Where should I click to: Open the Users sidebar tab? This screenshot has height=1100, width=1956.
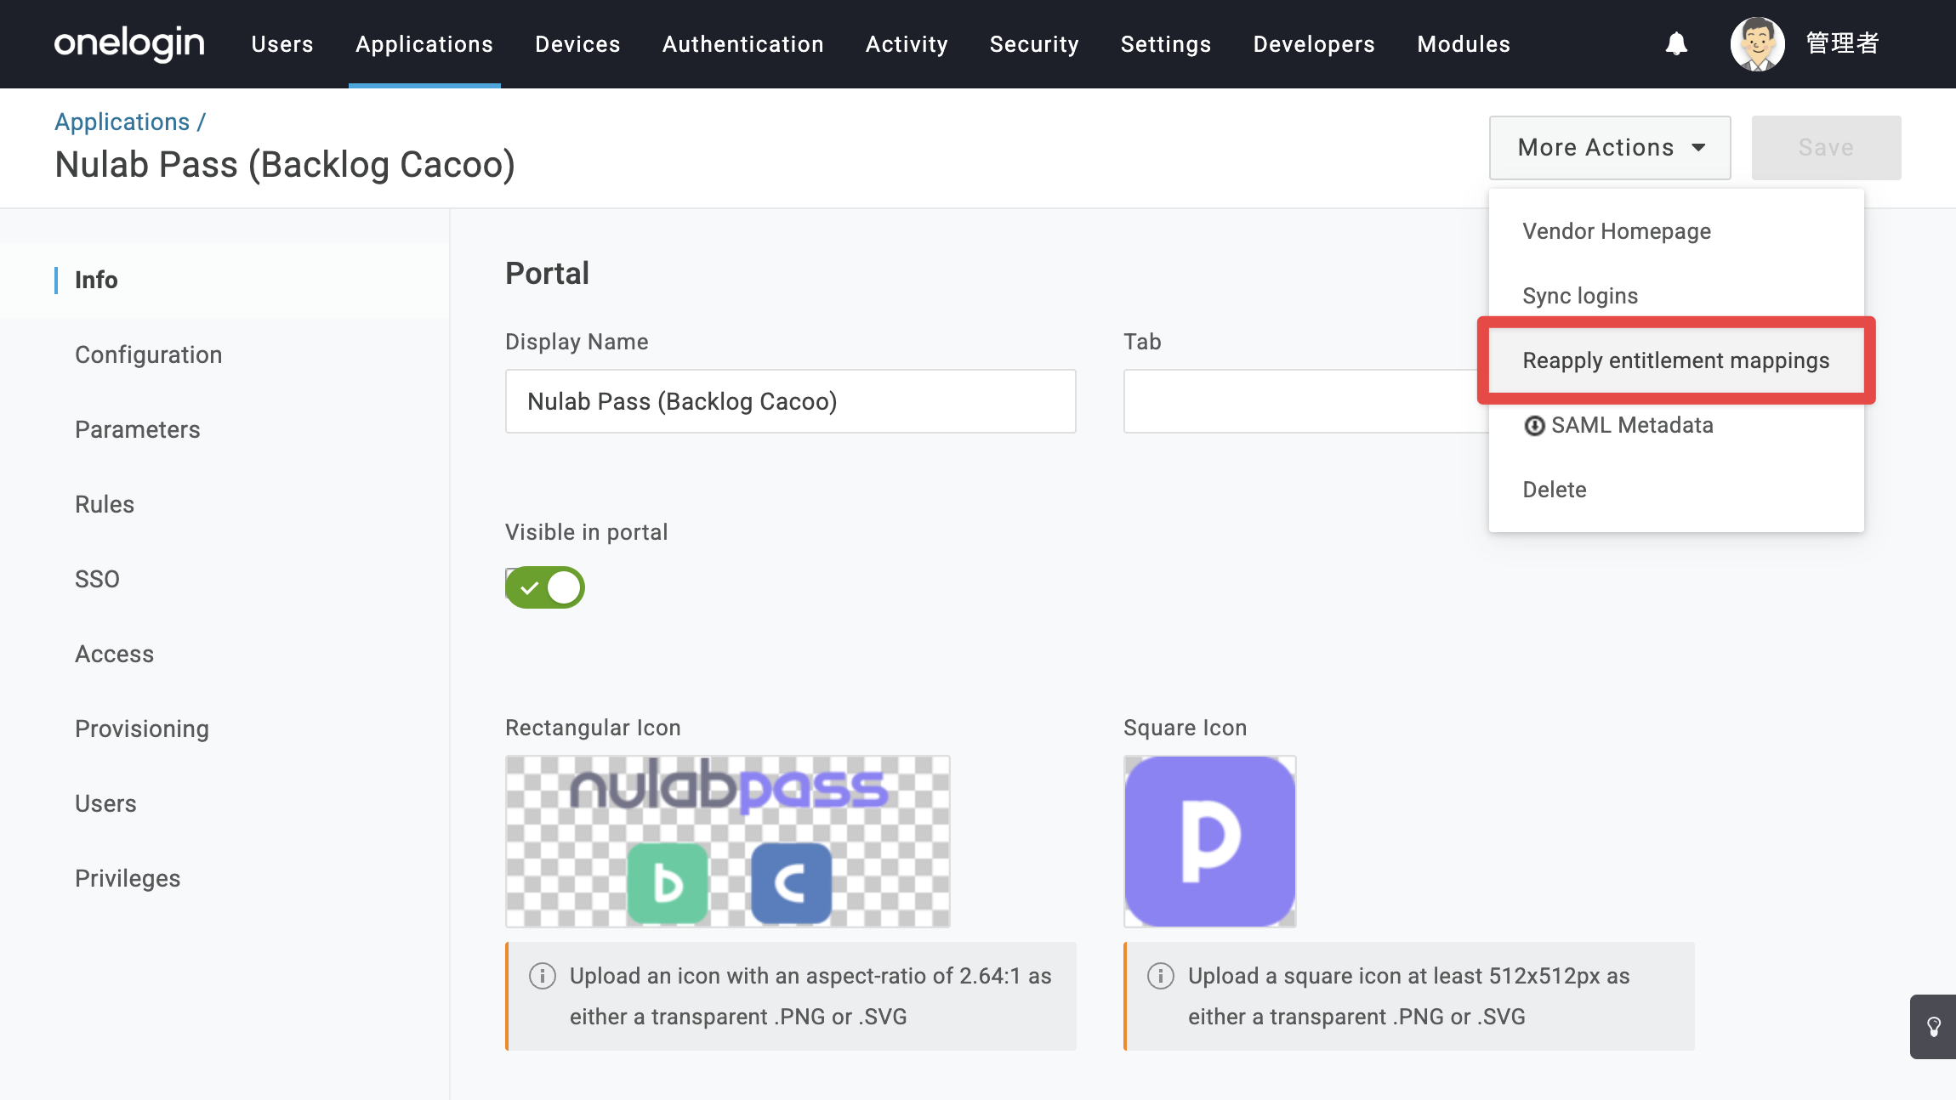coord(225,803)
